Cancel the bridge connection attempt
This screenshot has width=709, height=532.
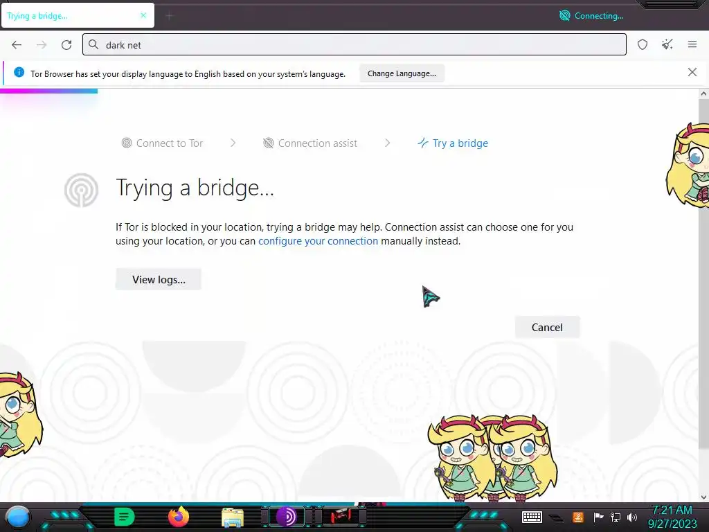(547, 327)
